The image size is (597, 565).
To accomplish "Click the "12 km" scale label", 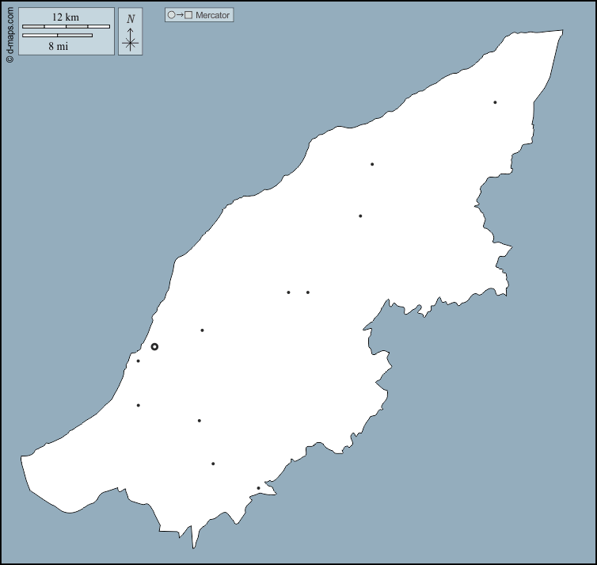I will [x=66, y=17].
